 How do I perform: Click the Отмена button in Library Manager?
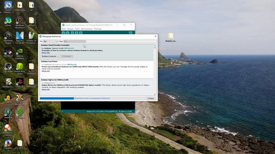point(151,98)
